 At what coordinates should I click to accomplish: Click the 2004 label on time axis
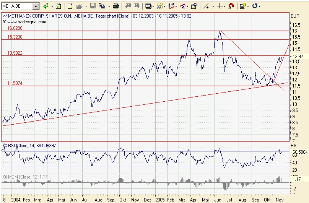click(16, 200)
